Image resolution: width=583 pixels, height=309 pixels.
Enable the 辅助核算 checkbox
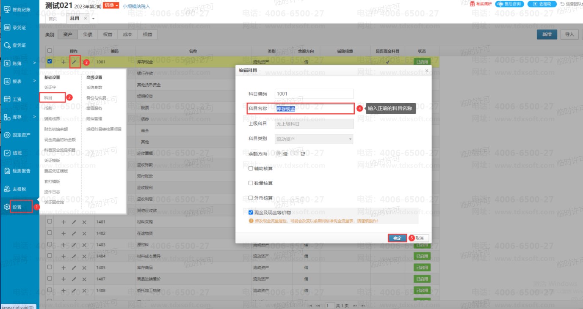pos(251,168)
